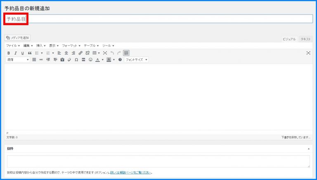This screenshot has width=317, height=180.
Task: Insert a blockquote
Action: pyautogui.click(x=29, y=53)
